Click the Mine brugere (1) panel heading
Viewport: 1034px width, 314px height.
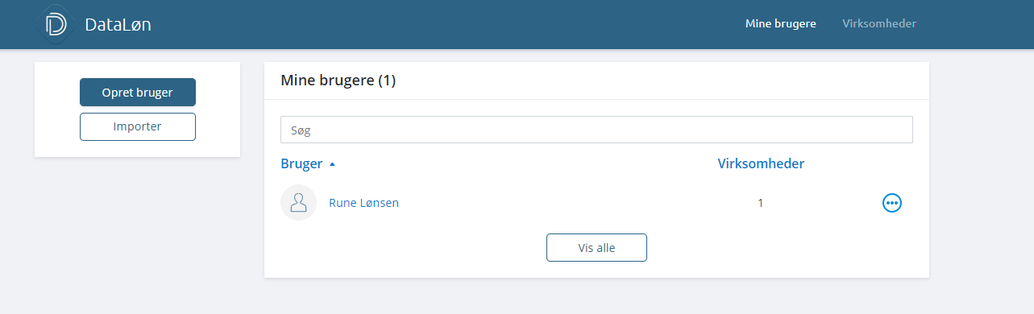338,81
